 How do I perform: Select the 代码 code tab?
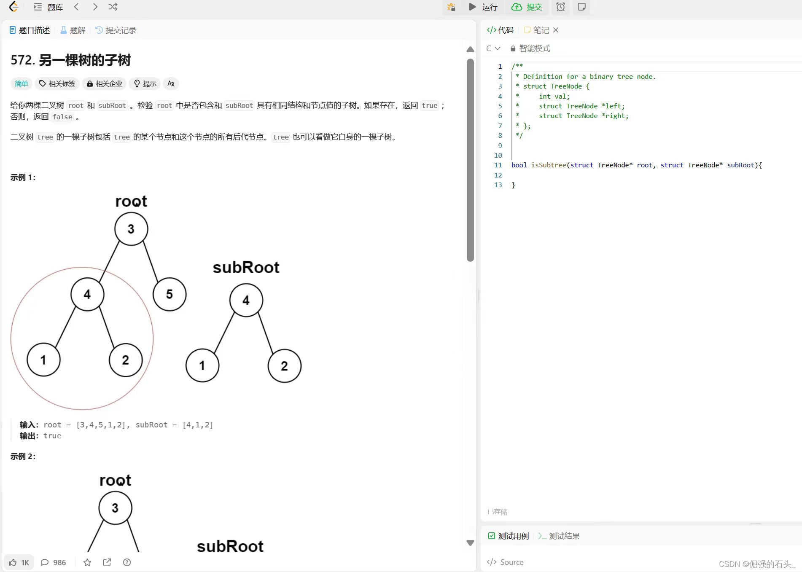coord(501,30)
